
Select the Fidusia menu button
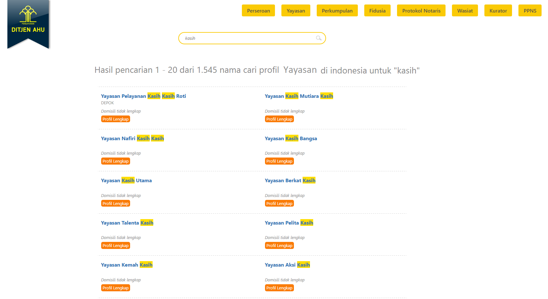[x=377, y=11]
